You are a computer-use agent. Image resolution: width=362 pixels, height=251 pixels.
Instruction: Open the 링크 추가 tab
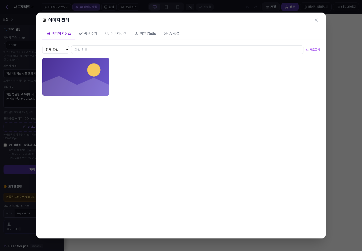tap(88, 33)
